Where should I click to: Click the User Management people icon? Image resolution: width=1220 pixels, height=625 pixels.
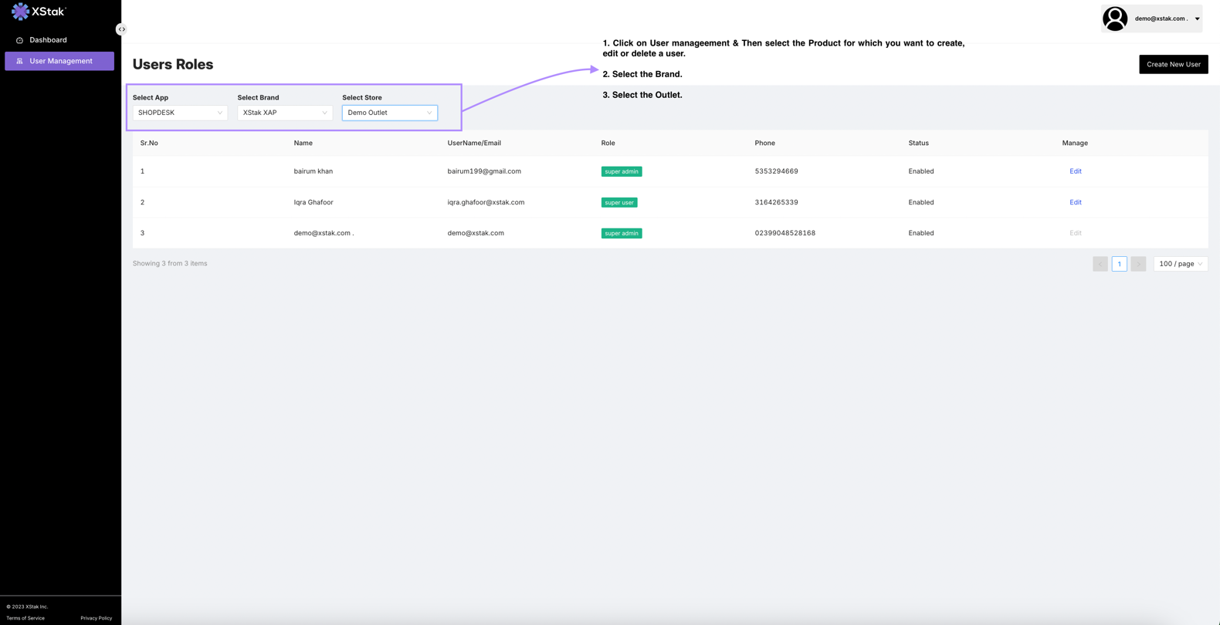point(20,61)
